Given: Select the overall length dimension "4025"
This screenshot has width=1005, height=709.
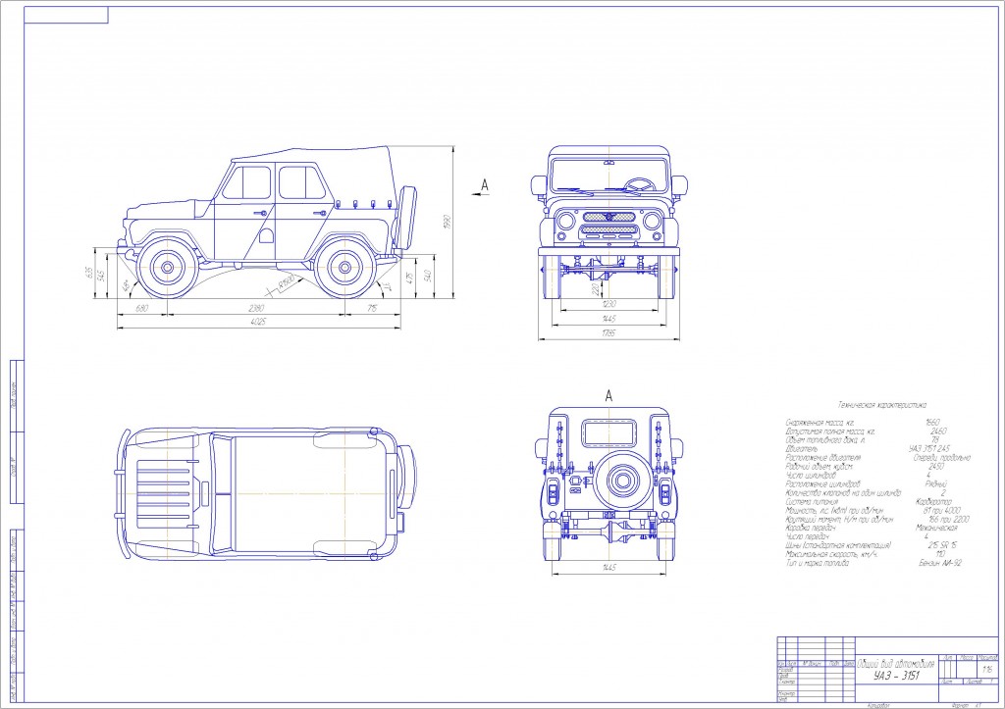Looking at the screenshot, I should [258, 323].
